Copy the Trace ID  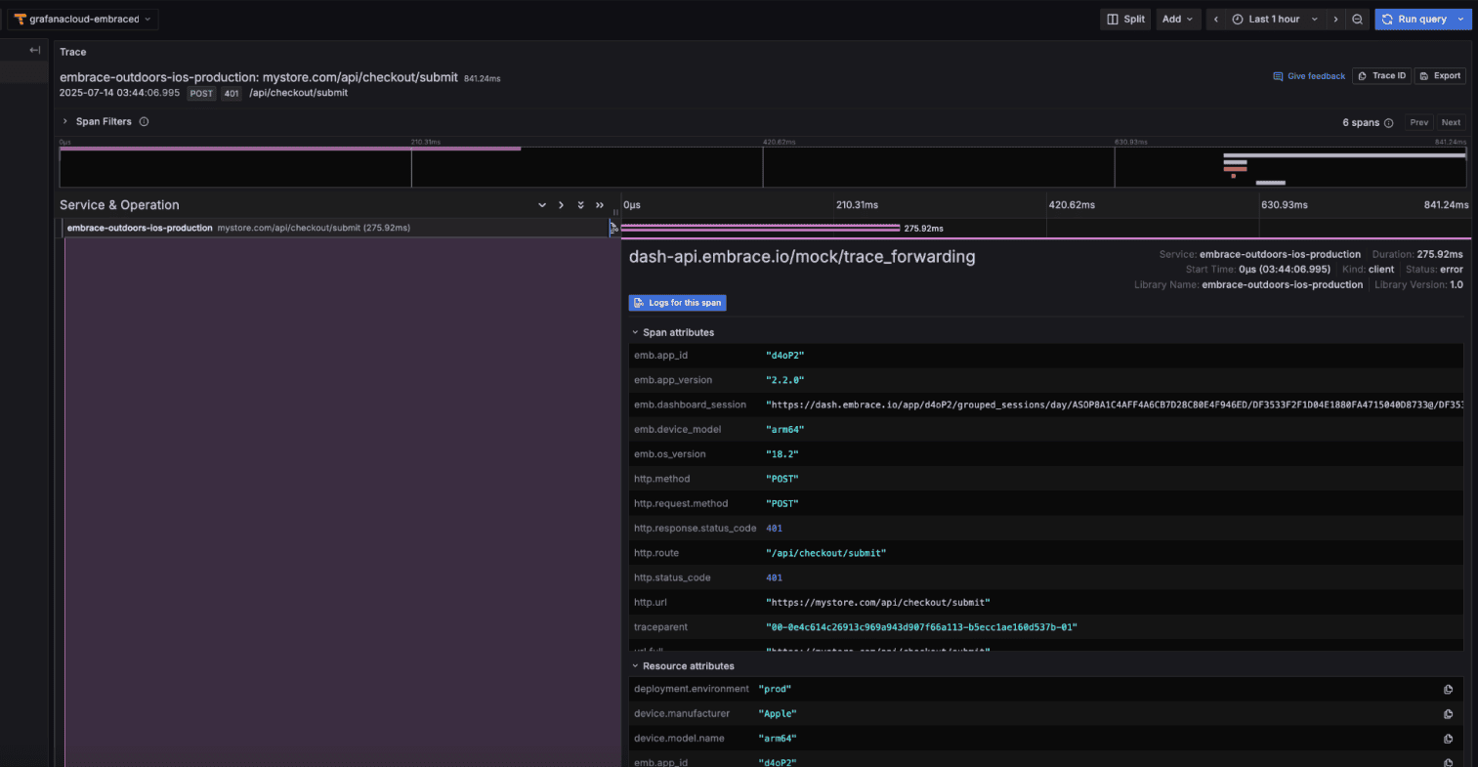click(x=1381, y=75)
